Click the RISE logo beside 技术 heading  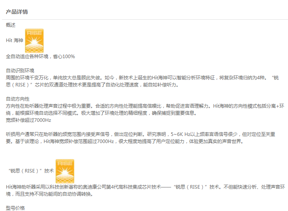click(x=65, y=171)
